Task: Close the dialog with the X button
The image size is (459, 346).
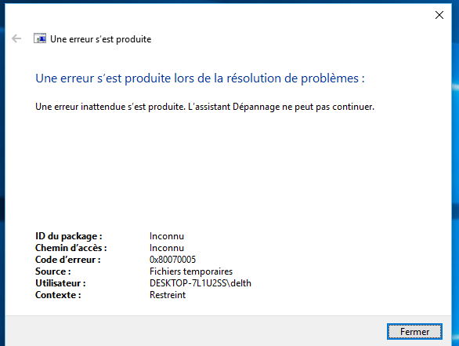Action: click(439, 15)
